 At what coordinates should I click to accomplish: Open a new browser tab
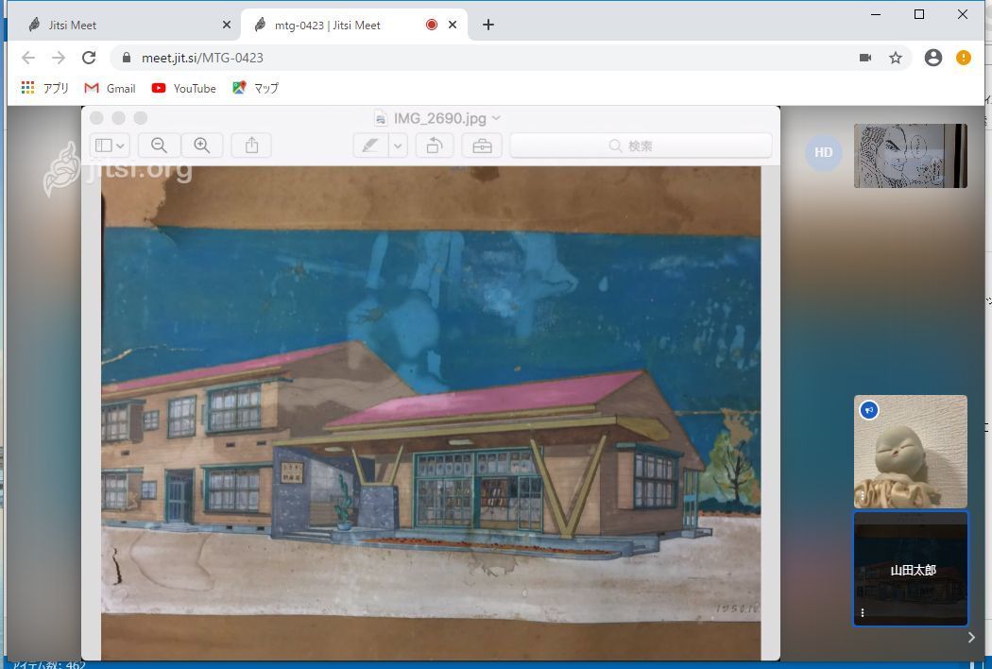(x=487, y=25)
